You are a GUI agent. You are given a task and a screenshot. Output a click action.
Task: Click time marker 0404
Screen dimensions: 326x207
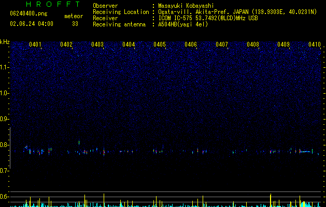pos(129,45)
